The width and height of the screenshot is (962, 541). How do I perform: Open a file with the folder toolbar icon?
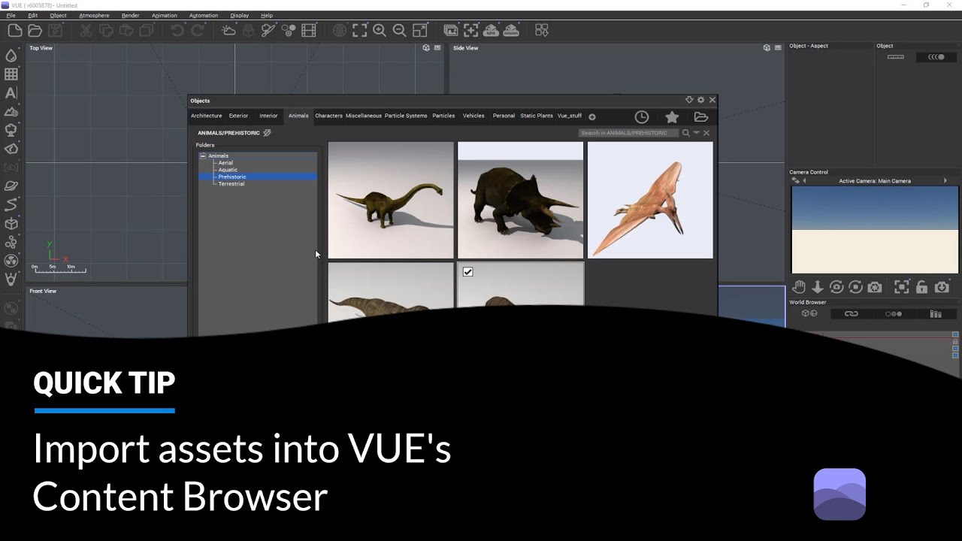35,31
